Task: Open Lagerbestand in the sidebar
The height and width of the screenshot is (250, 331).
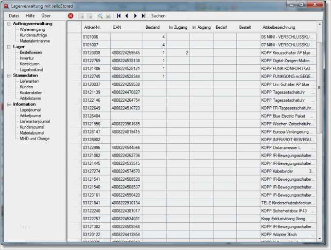Action: [31, 69]
